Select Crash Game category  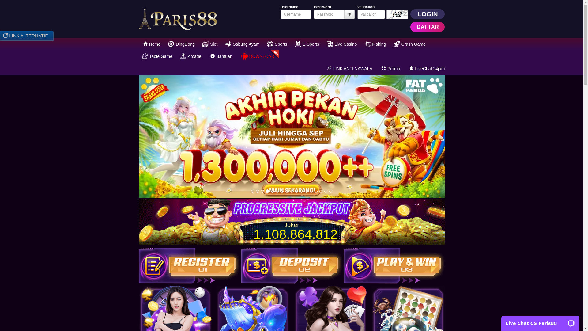click(x=409, y=44)
